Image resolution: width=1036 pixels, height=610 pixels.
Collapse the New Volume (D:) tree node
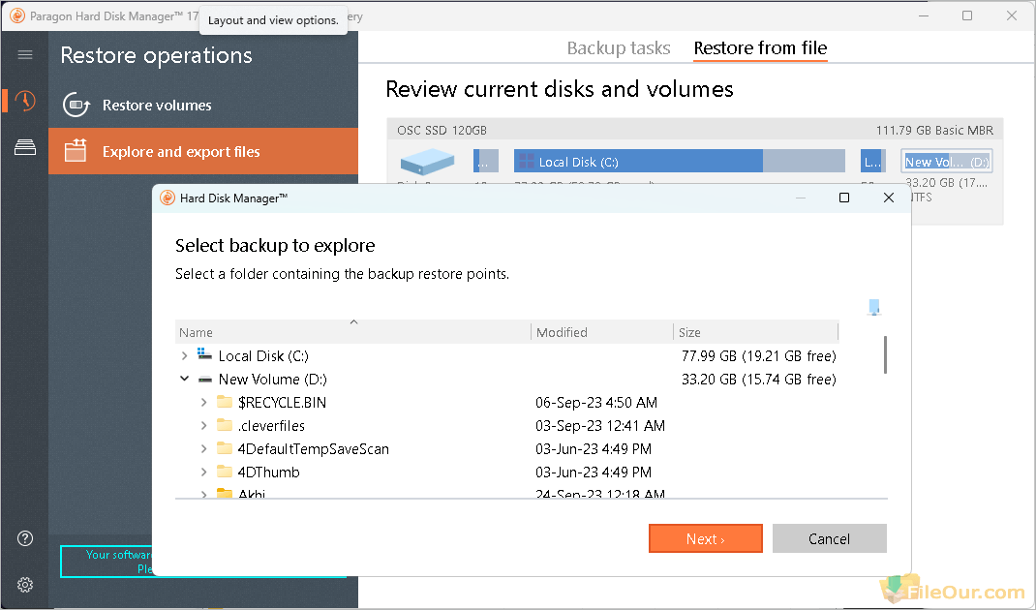pyautogui.click(x=184, y=379)
